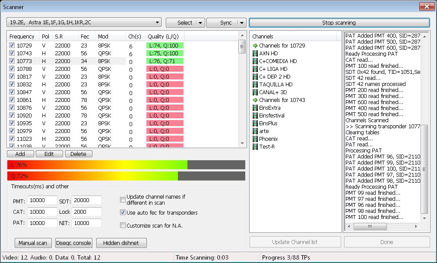The height and width of the screenshot is (263, 437).
Task: Click green arrow beside Channels for 10743
Action: [x=255, y=100]
